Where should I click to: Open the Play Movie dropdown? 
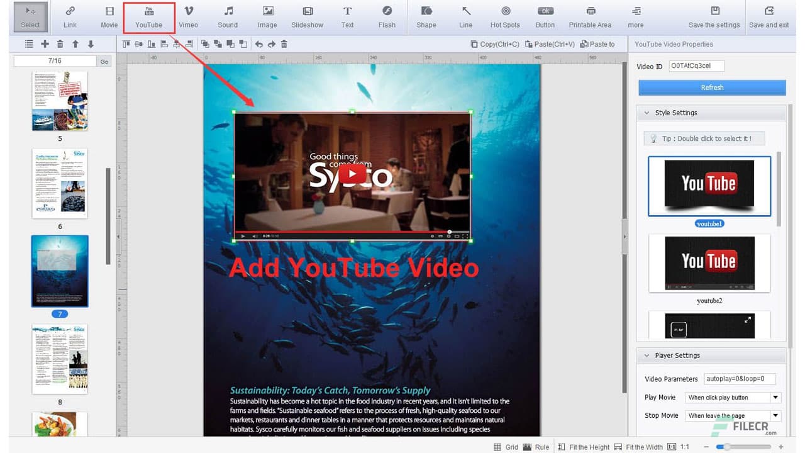775,397
